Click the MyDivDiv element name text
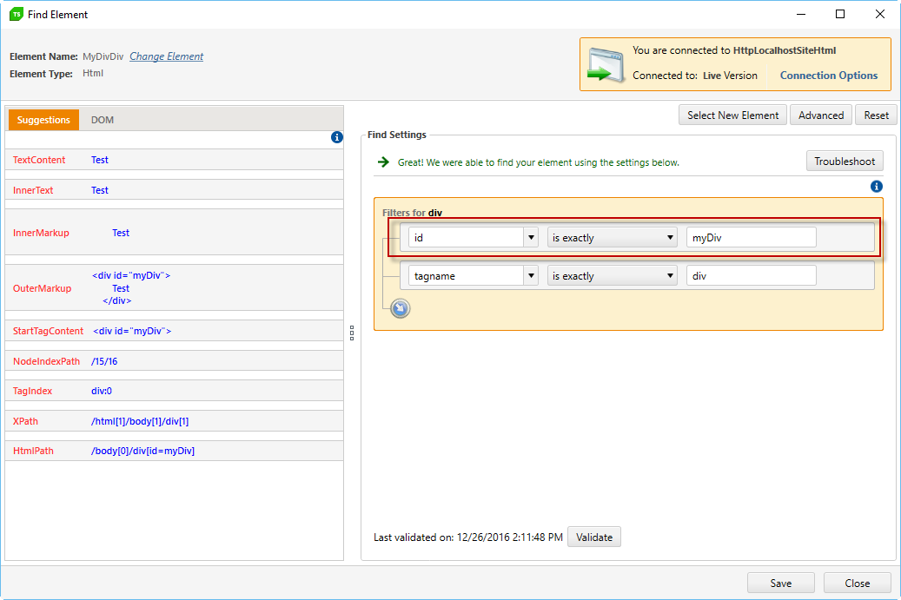The height and width of the screenshot is (600, 901). pos(103,56)
